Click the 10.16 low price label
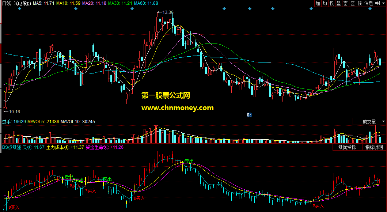This screenshot has height=212, width=387. tap(14, 112)
